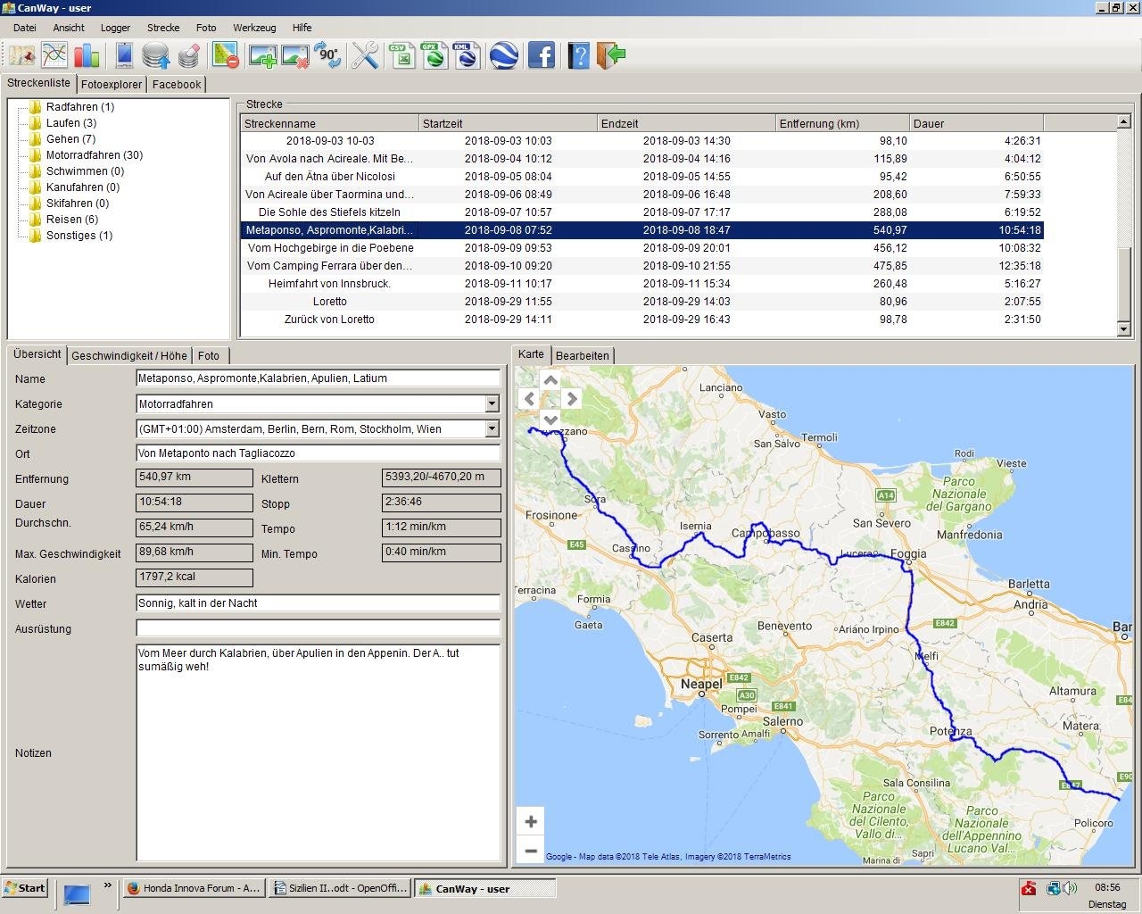Image resolution: width=1142 pixels, height=914 pixels.
Task: Click the bar chart statistics icon
Action: (x=87, y=55)
